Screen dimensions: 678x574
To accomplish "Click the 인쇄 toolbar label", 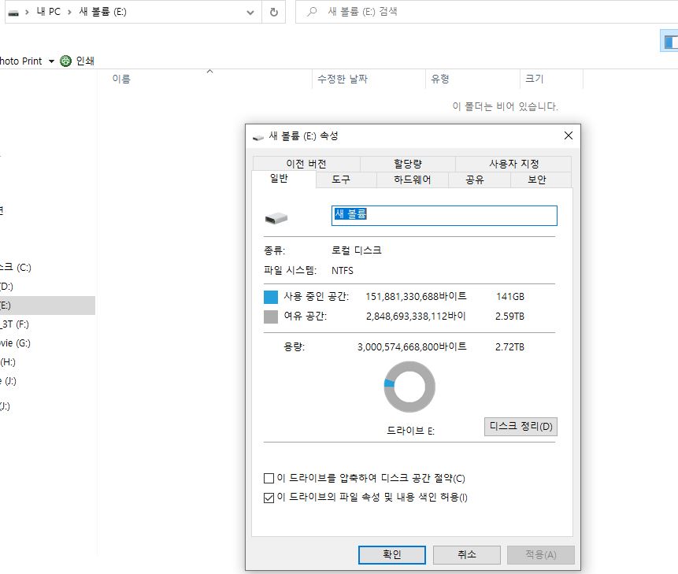I will [x=85, y=61].
